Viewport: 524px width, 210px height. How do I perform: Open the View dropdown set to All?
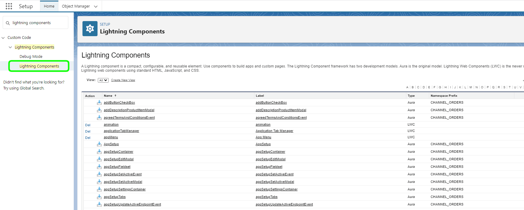103,80
